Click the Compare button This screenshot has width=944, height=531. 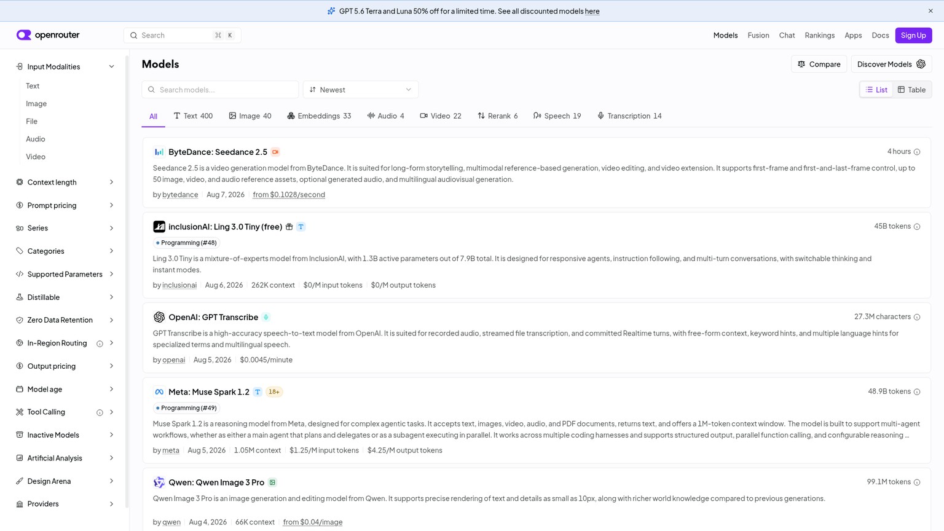(819, 64)
